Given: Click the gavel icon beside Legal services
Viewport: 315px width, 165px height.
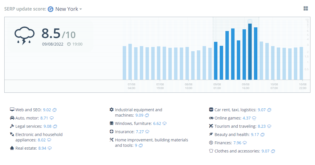Looking at the screenshot, I should (x=12, y=126).
